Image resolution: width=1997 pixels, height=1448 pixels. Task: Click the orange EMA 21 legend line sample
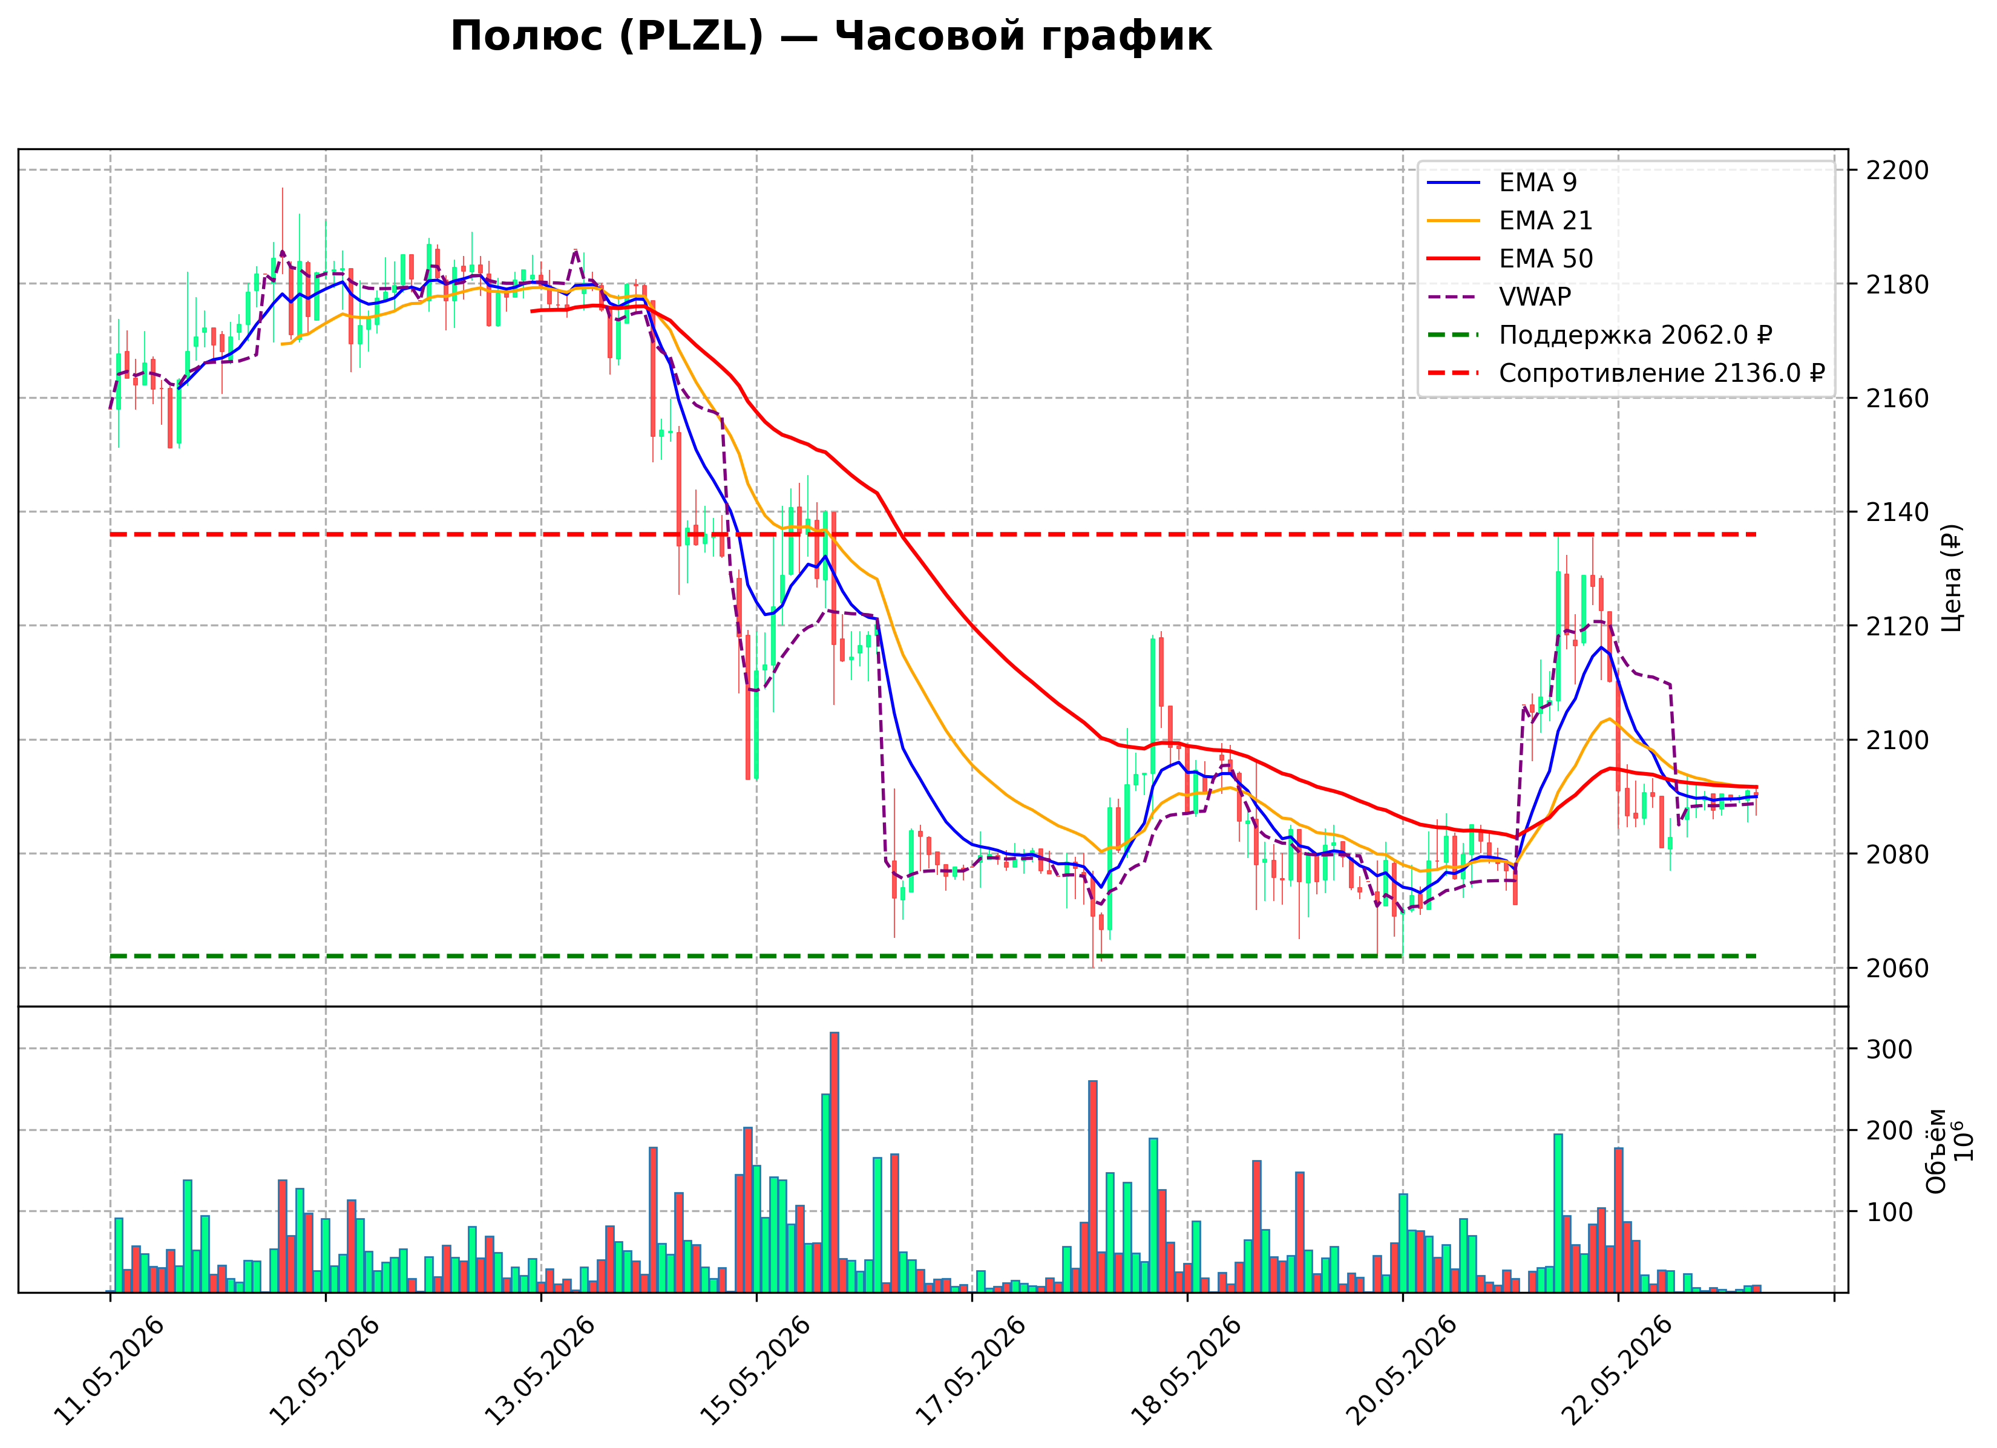coord(1454,220)
